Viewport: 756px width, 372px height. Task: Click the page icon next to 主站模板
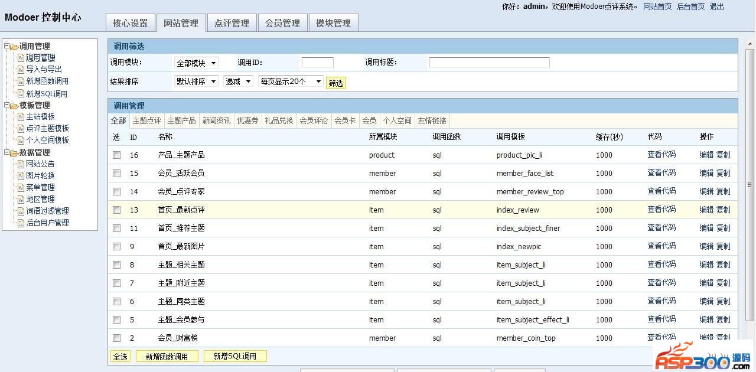tap(21, 117)
